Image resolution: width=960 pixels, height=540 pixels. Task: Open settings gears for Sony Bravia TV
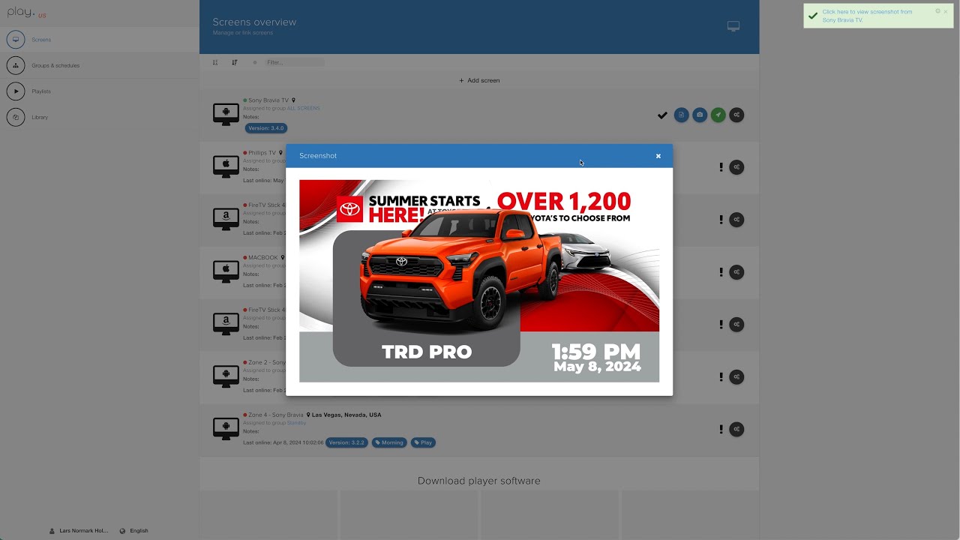click(x=737, y=115)
